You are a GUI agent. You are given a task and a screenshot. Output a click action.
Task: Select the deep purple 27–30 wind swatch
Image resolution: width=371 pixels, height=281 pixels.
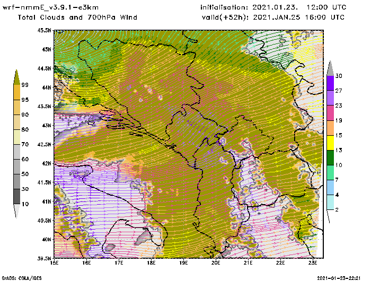330,83
